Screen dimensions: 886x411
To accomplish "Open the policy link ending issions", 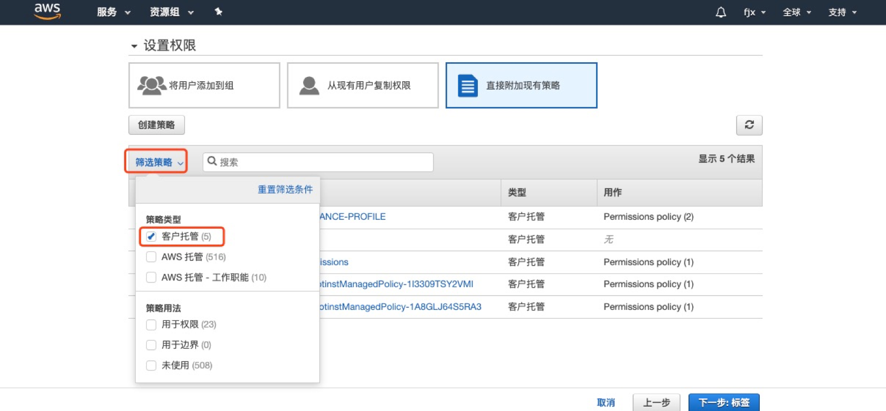I will [x=334, y=262].
